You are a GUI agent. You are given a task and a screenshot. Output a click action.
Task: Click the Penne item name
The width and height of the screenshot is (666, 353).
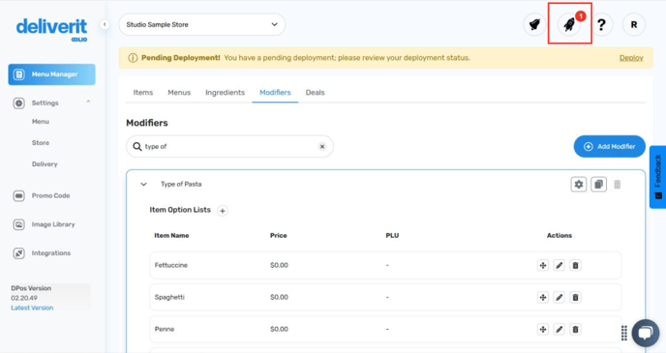click(x=165, y=329)
